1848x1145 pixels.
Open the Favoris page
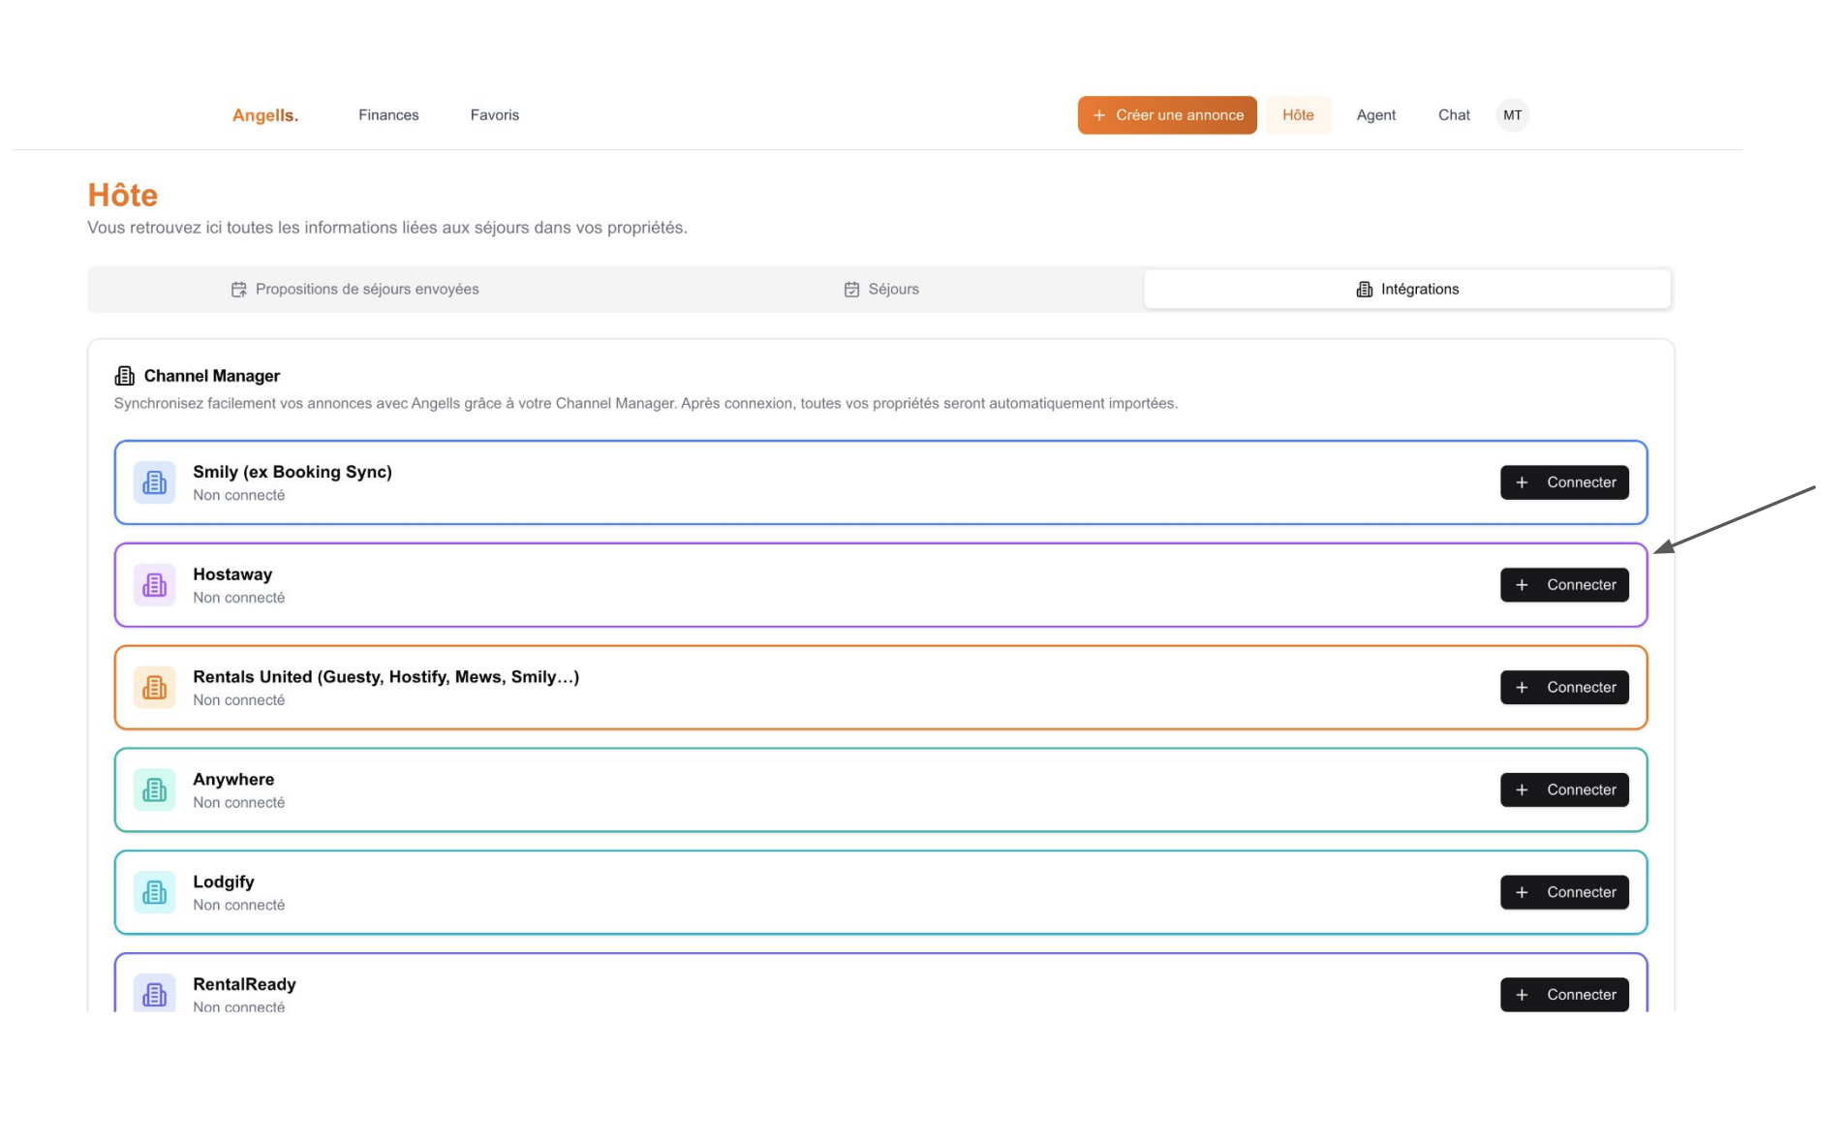tap(495, 115)
